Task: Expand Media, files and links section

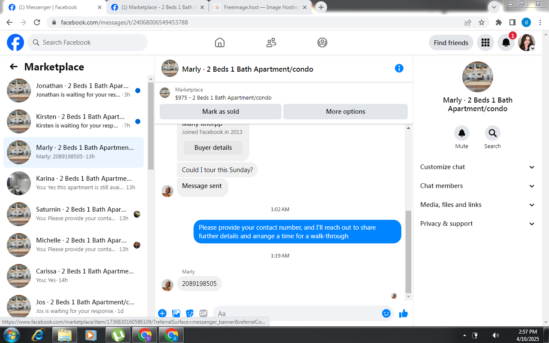Action: tap(478, 205)
